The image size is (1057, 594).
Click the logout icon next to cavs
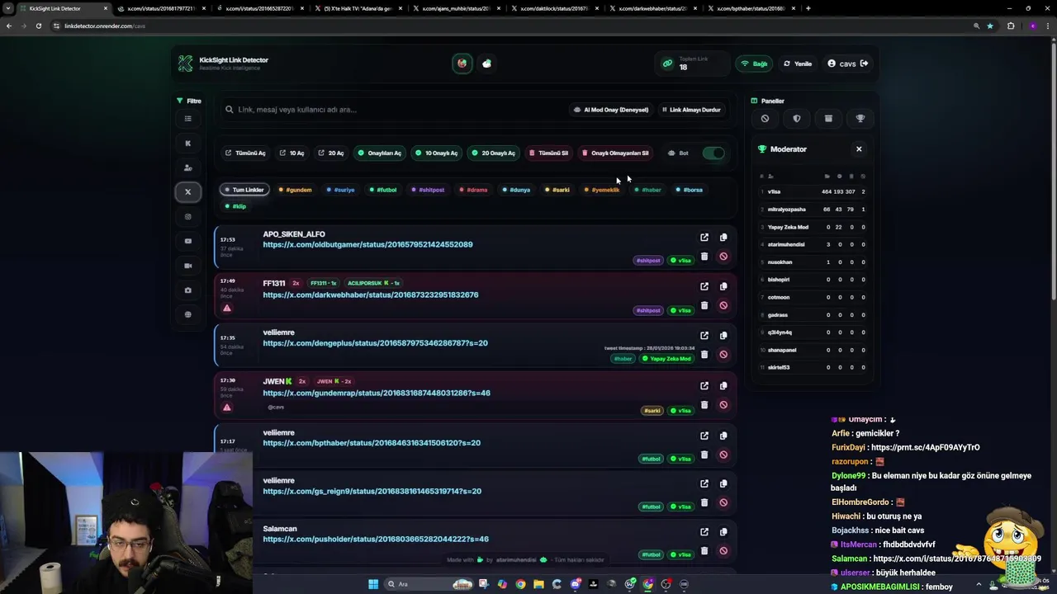pyautogui.click(x=864, y=64)
